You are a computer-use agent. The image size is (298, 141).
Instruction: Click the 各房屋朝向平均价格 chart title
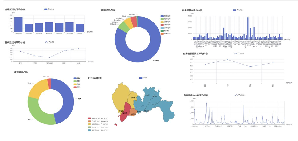tap(192, 10)
